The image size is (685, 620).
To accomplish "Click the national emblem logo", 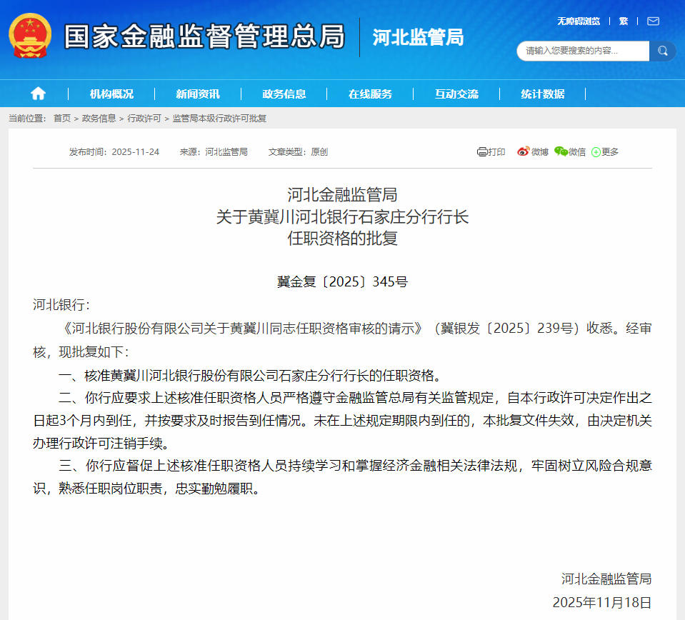I will (30, 36).
